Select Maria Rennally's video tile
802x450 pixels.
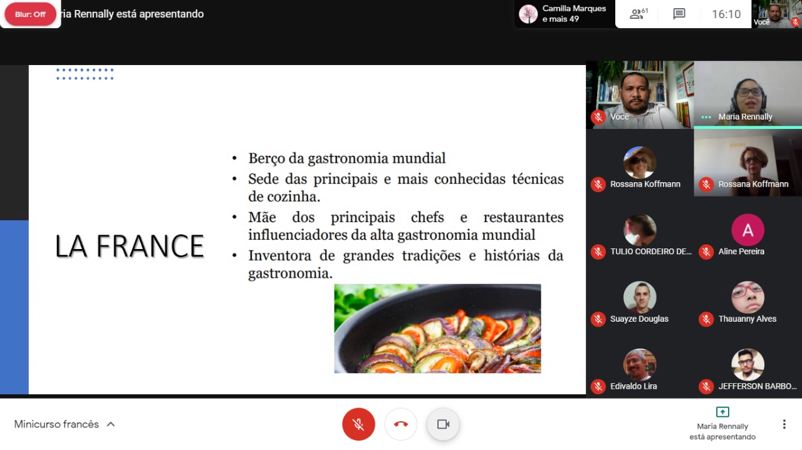point(748,95)
